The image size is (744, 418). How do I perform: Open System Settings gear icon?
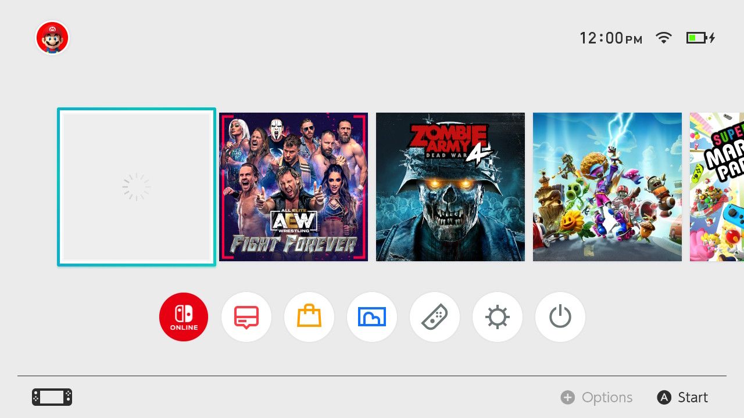coord(498,317)
